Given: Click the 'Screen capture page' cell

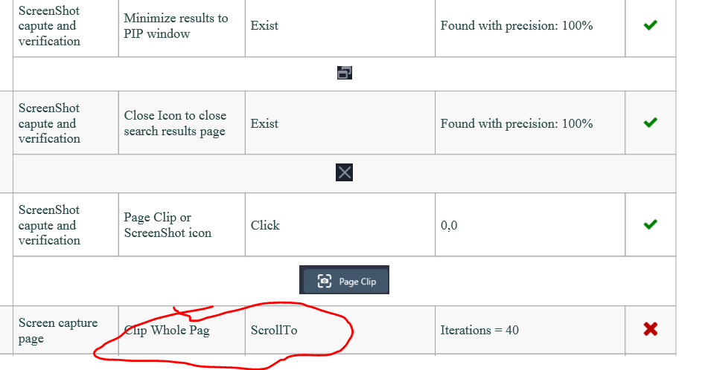Looking at the screenshot, I should (66, 330).
